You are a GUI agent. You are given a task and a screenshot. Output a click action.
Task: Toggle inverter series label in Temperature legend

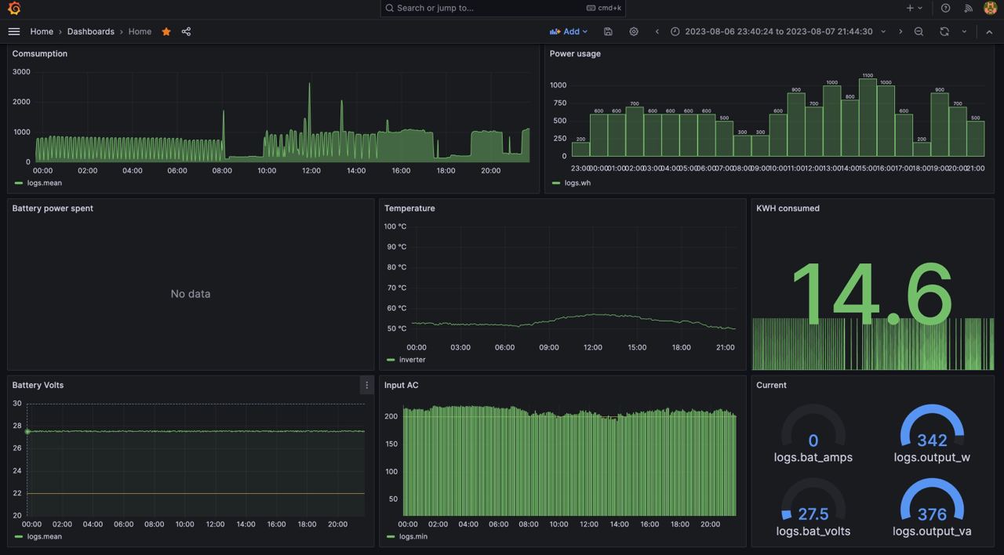(413, 360)
